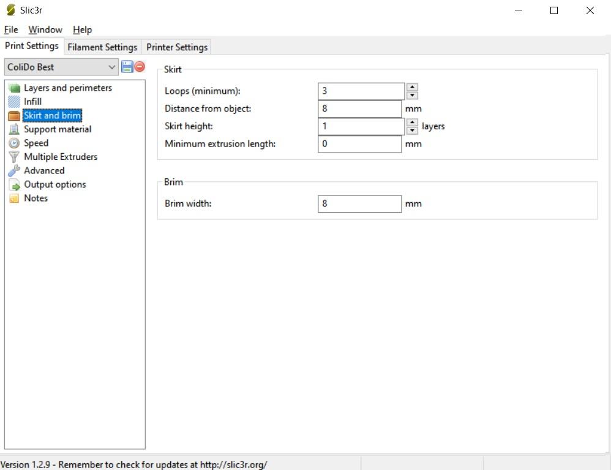This screenshot has height=470, width=611.
Task: Click the save preset floppy disk icon
Action: pos(127,67)
